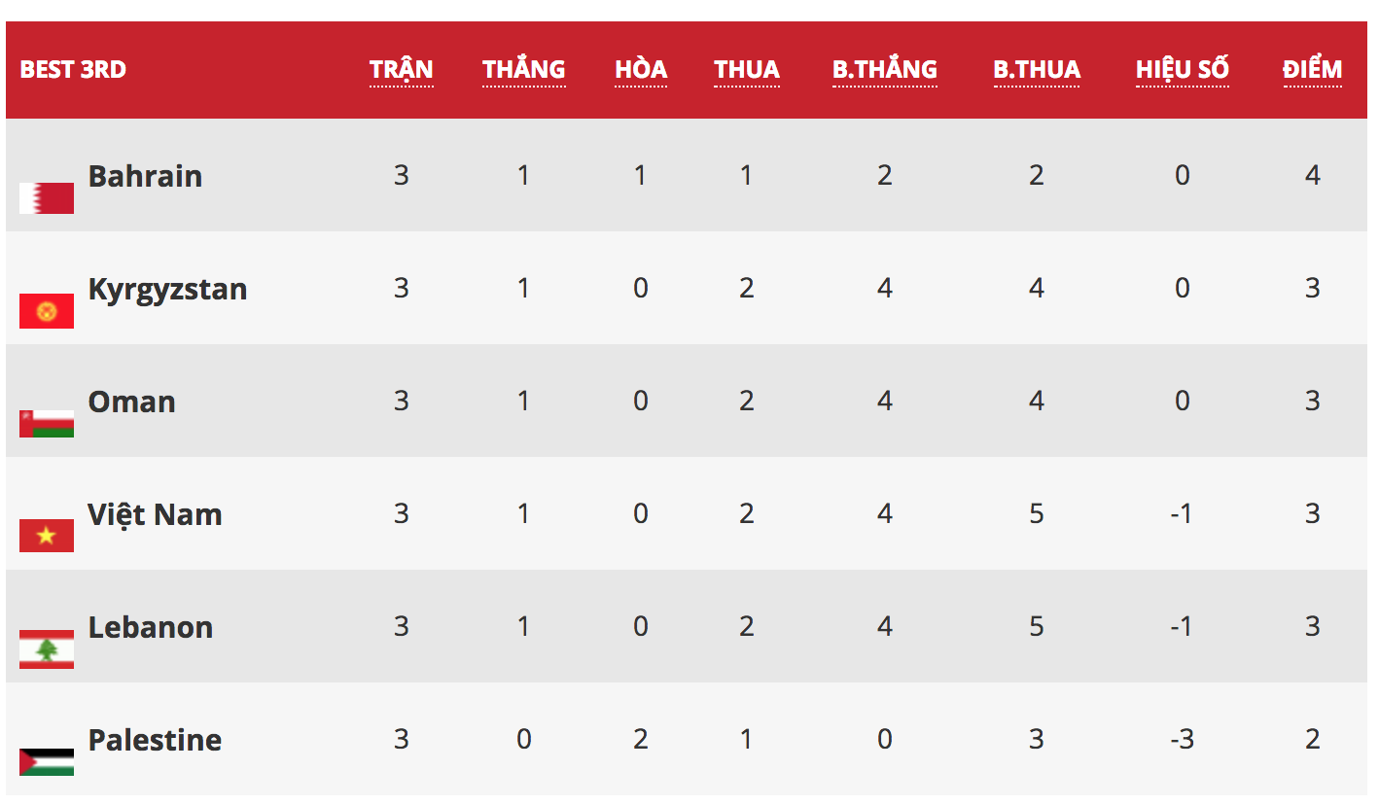The width and height of the screenshot is (1379, 805).
Task: Click the Lebanon flag icon
Action: [47, 648]
